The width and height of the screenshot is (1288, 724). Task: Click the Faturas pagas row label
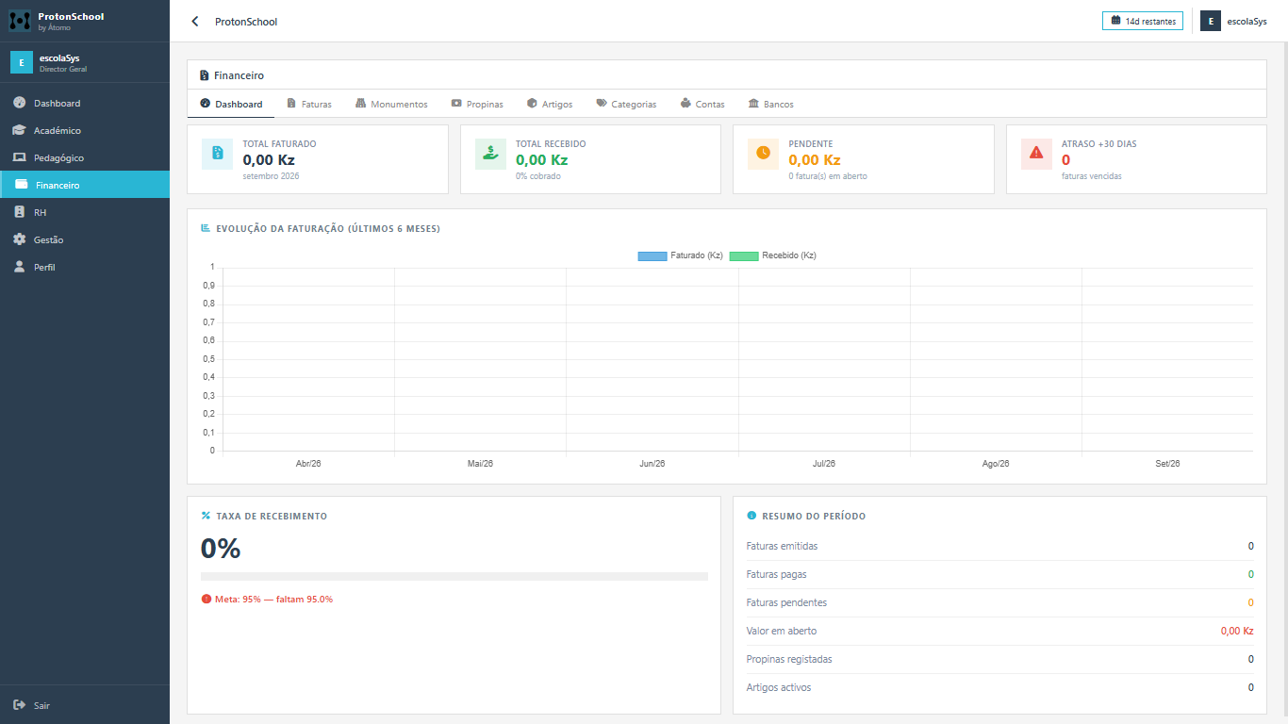click(776, 574)
